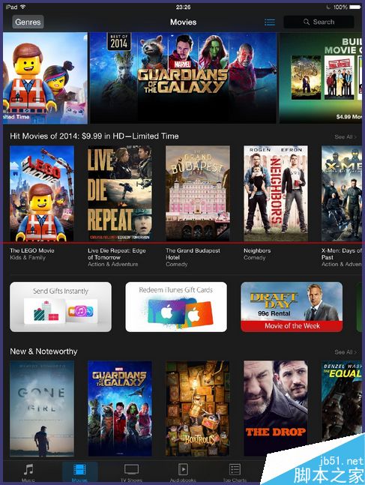Open The Grand Budapest Hotel title link

click(x=193, y=254)
